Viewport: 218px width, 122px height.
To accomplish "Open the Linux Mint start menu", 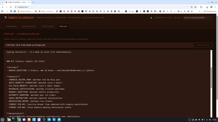I will tap(2, 120).
